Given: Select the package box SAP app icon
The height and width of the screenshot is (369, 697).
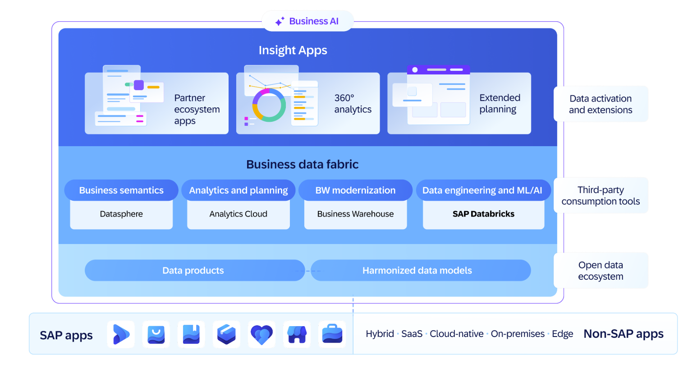Looking at the screenshot, I should 226,334.
